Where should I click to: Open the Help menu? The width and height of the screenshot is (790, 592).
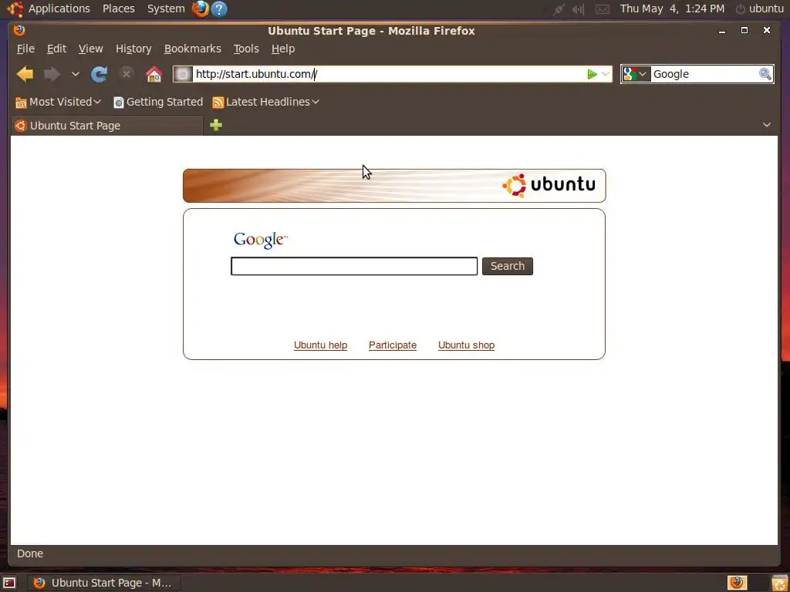283,49
